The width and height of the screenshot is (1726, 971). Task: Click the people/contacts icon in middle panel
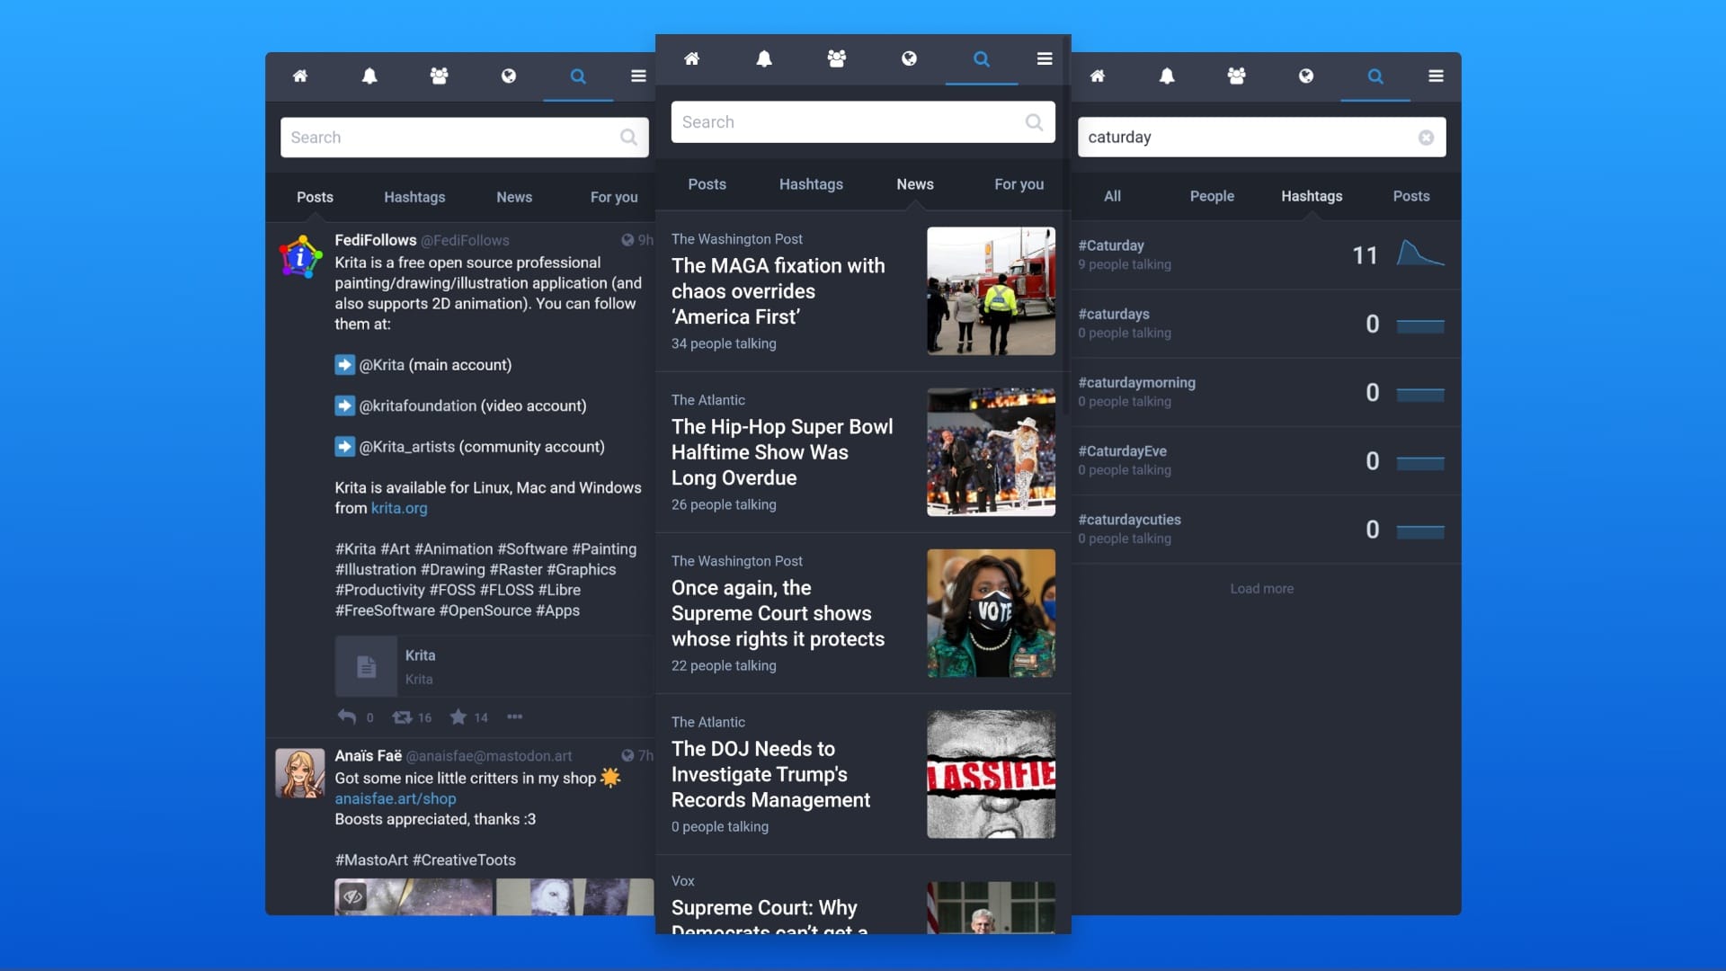(836, 58)
